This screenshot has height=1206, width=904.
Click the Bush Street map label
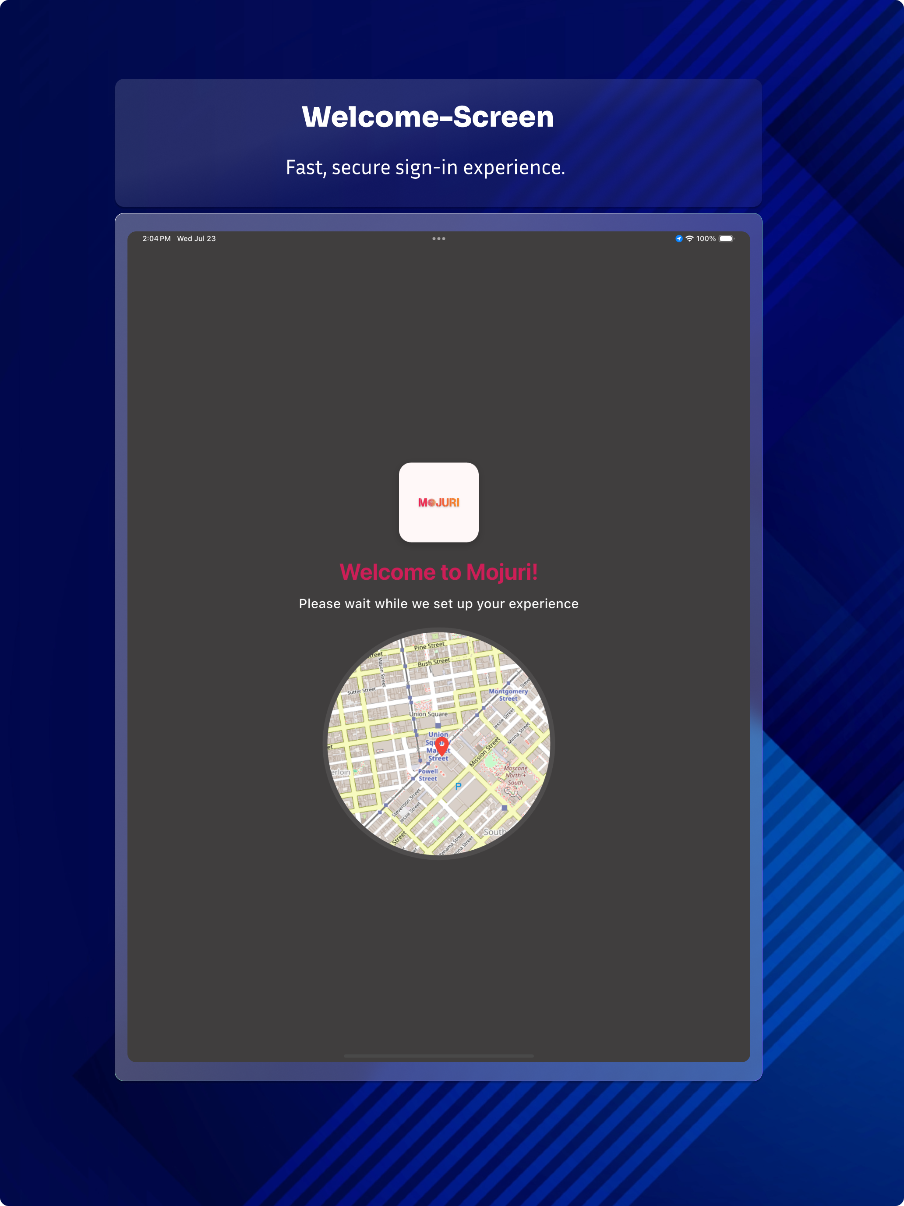pyautogui.click(x=434, y=662)
